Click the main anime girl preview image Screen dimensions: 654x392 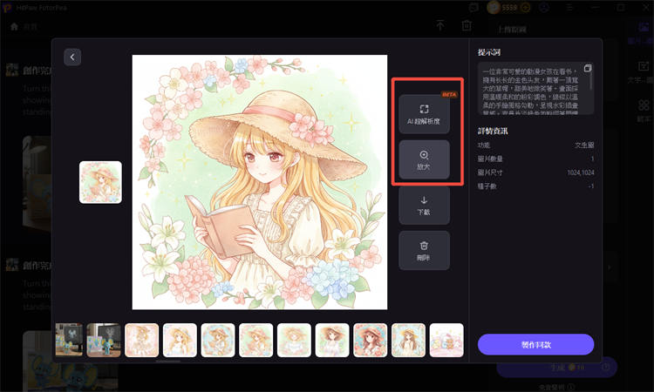pos(259,182)
